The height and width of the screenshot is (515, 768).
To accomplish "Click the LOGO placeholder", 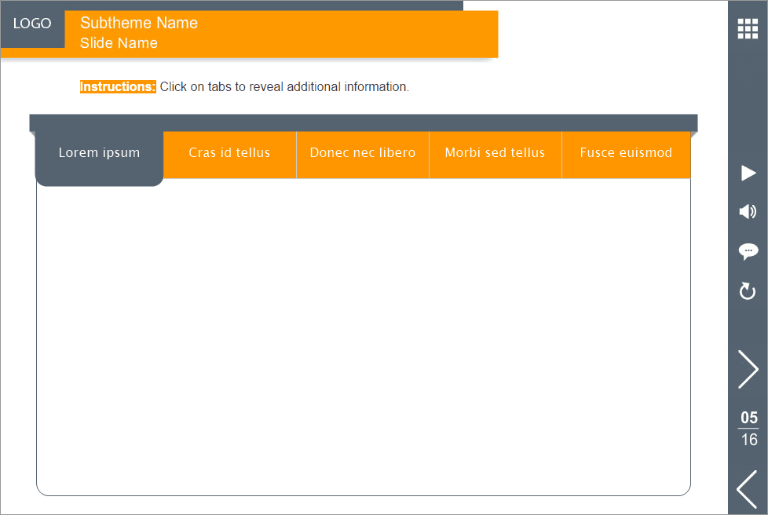I will (32, 24).
